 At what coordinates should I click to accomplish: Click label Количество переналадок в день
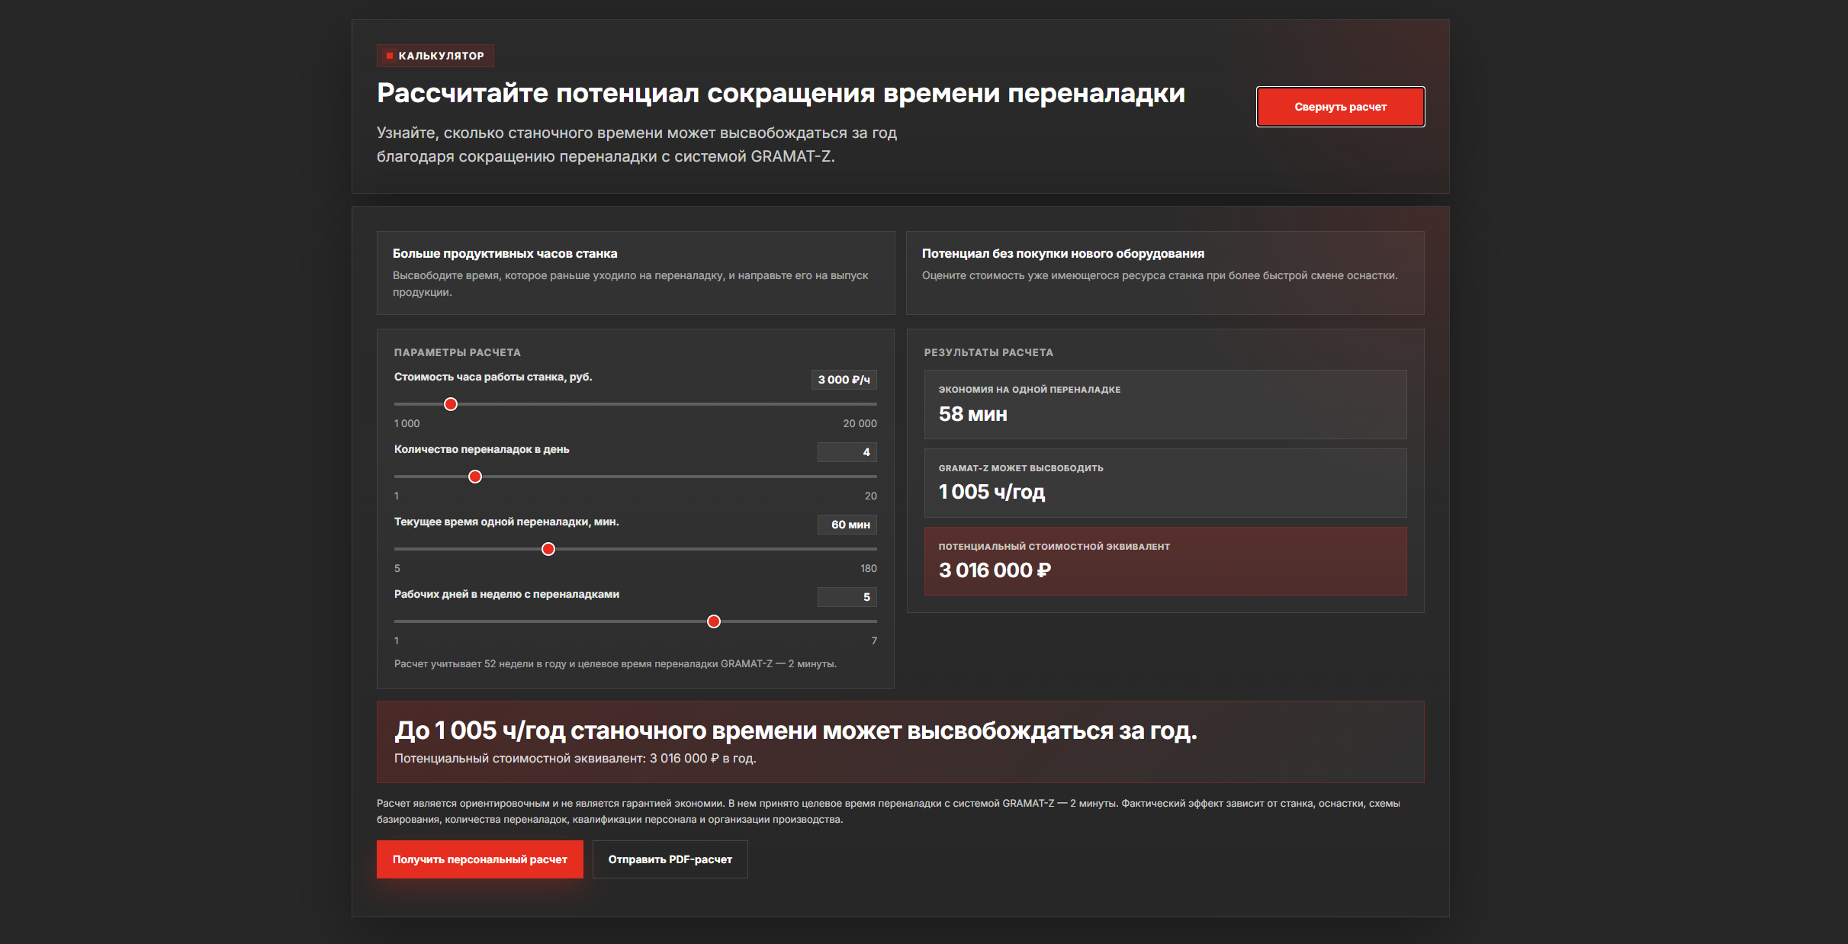(481, 449)
